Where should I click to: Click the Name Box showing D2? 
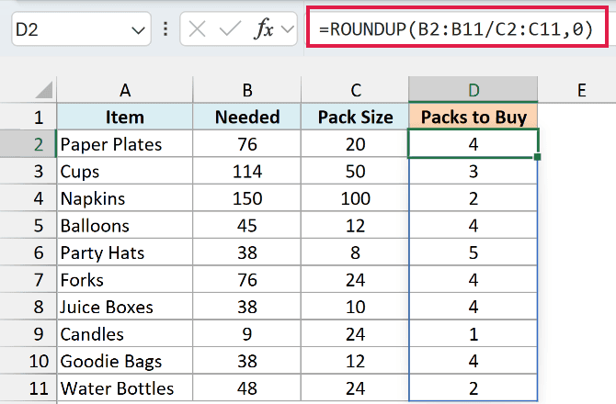point(81,29)
